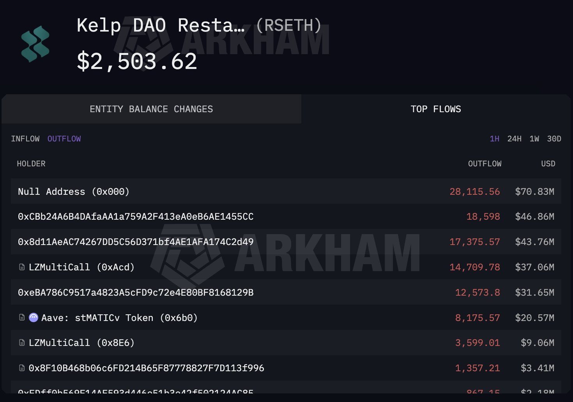Open the Top Flows tab
This screenshot has width=573, height=402.
pos(435,109)
